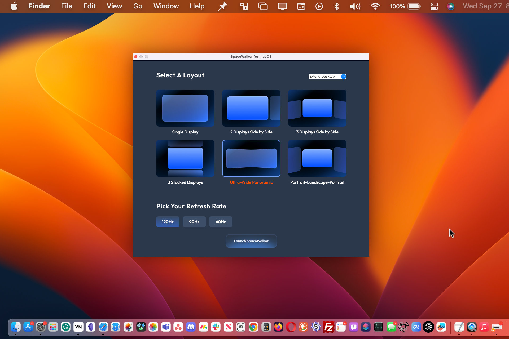Screen dimensions: 509x339
Task: Set refresh rate to 120Hz
Action: tap(168, 222)
